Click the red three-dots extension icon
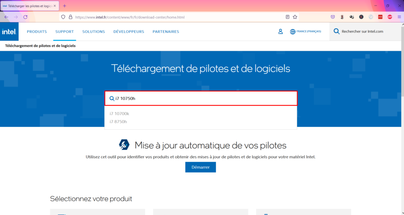This screenshot has height=215, width=404. (x=380, y=17)
